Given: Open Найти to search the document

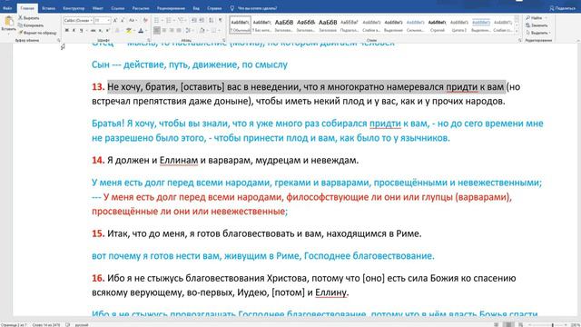Looking at the screenshot, I should (536, 18).
